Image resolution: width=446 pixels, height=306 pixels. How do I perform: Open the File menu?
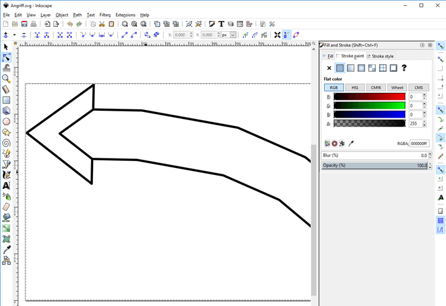coord(6,15)
